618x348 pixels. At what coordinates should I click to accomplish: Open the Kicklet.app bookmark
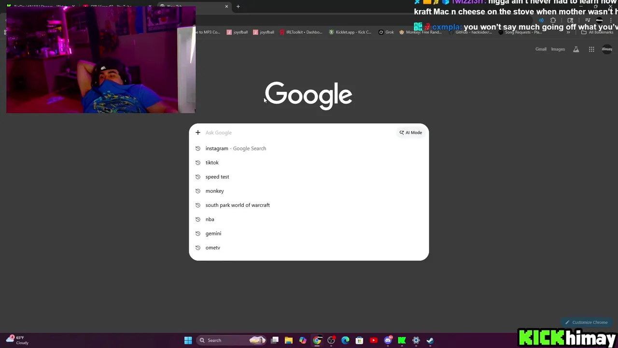351,32
